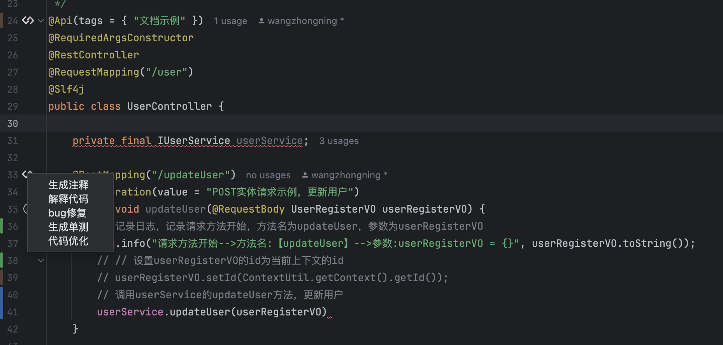
Task: Choose 生成单测 in the popup menu
Action: pos(68,227)
